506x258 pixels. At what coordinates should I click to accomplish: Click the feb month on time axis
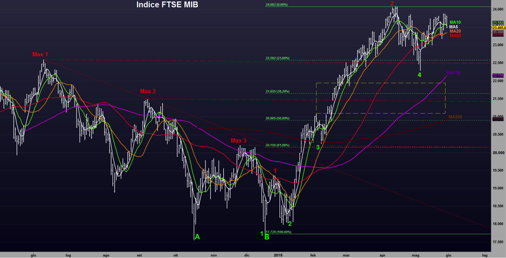[312, 255]
